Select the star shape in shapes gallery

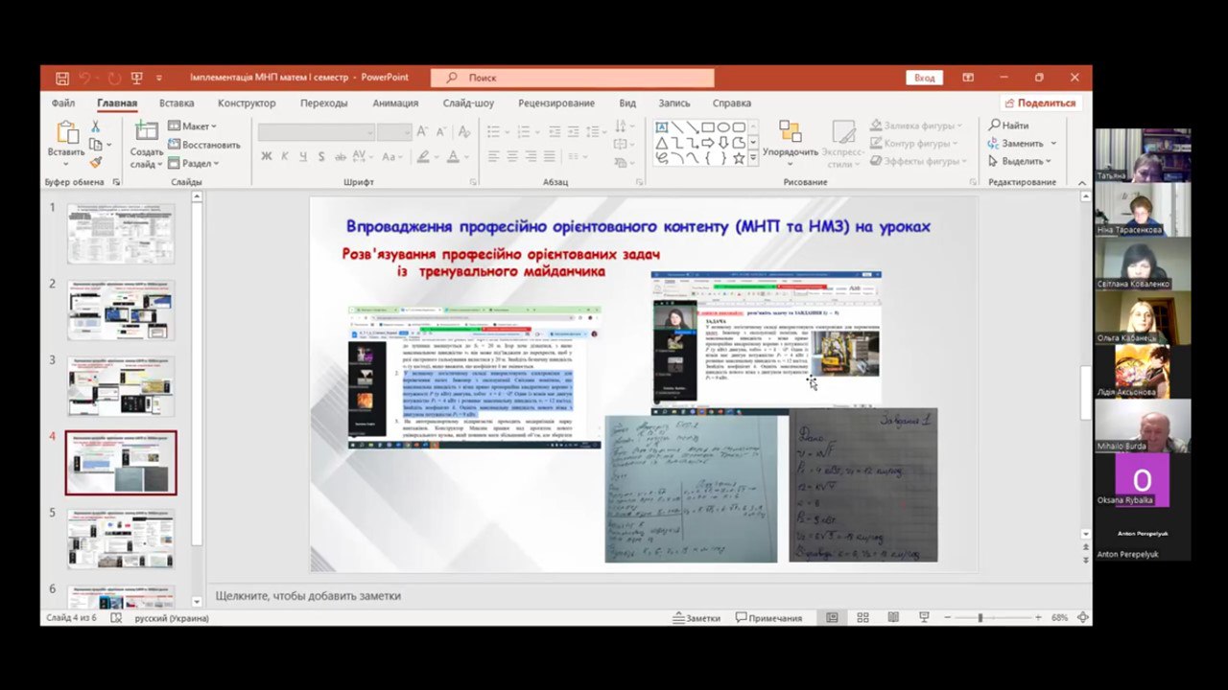click(x=739, y=158)
